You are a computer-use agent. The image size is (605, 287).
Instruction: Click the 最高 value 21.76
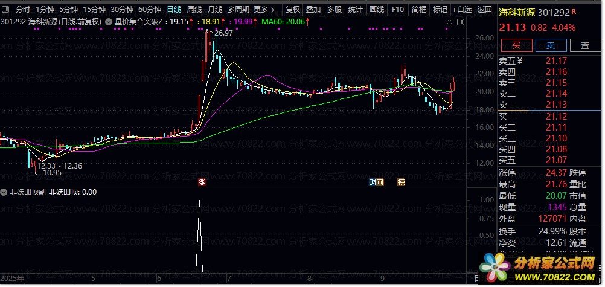(x=556, y=184)
